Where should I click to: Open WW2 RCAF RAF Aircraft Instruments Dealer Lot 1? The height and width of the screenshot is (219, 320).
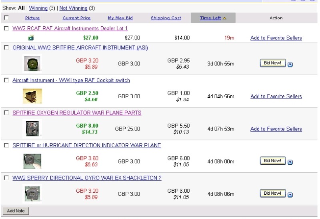(70, 28)
